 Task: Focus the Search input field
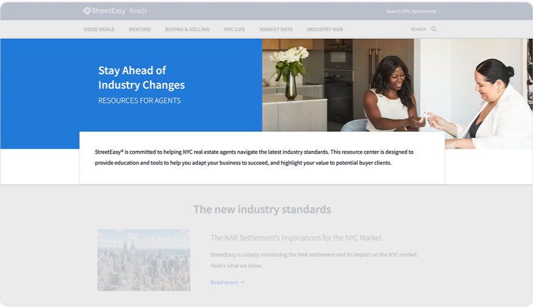click(x=422, y=29)
